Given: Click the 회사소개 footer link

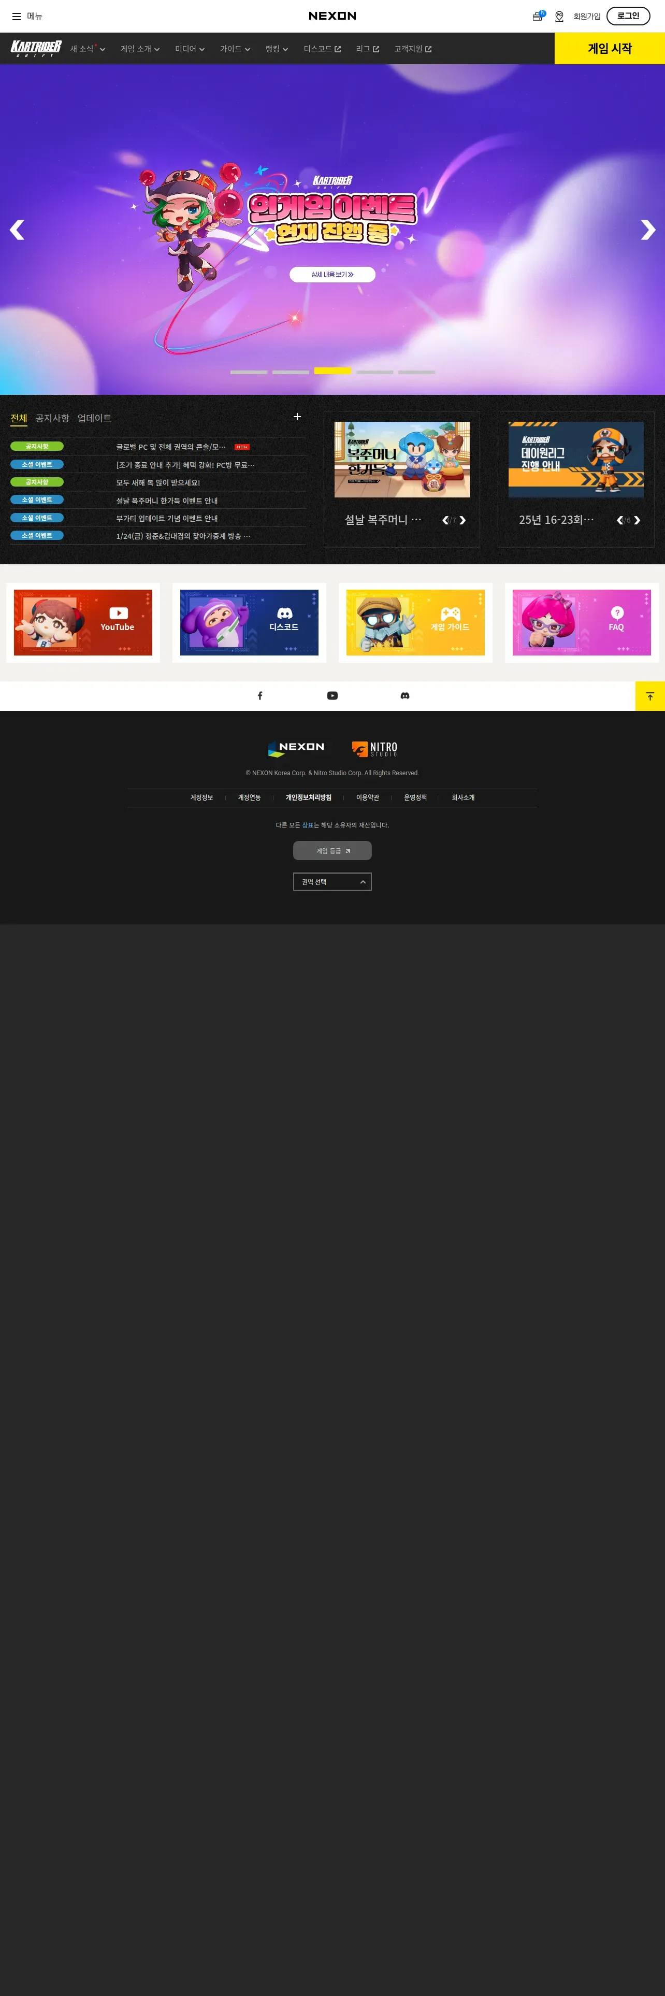Looking at the screenshot, I should tap(463, 798).
